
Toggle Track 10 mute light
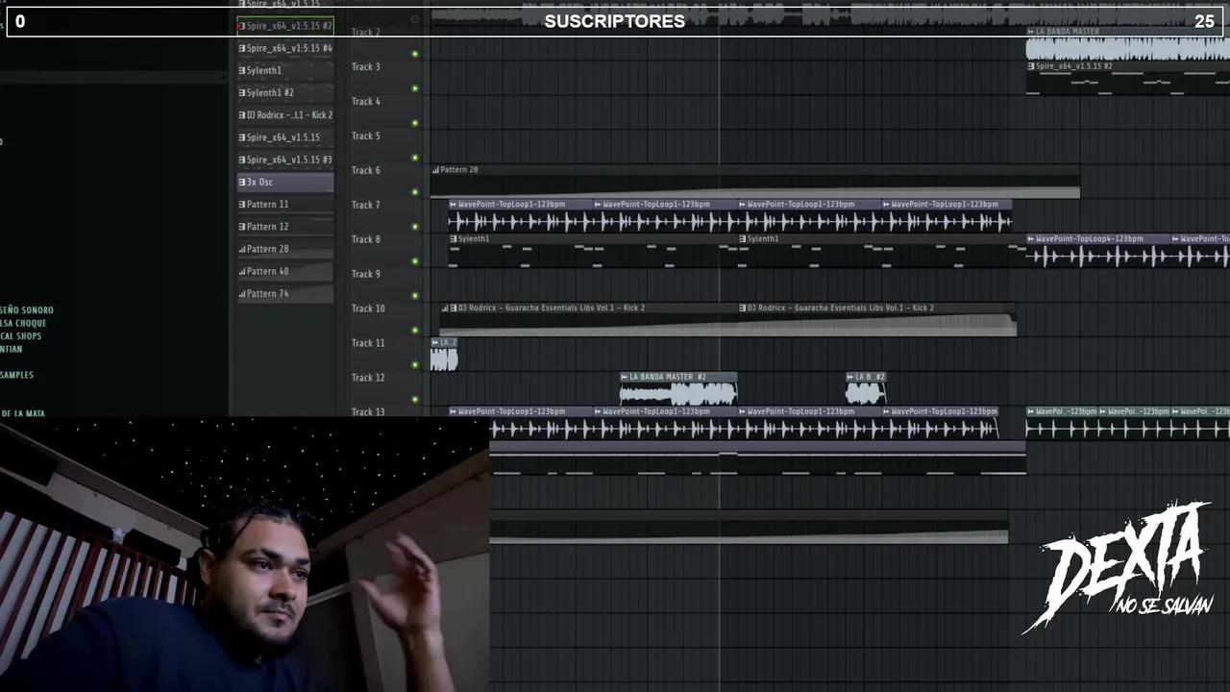click(x=415, y=331)
